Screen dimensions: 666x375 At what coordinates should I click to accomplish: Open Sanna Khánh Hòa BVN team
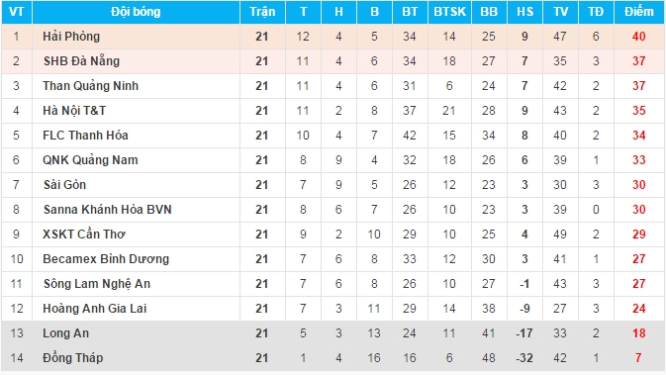(108, 210)
